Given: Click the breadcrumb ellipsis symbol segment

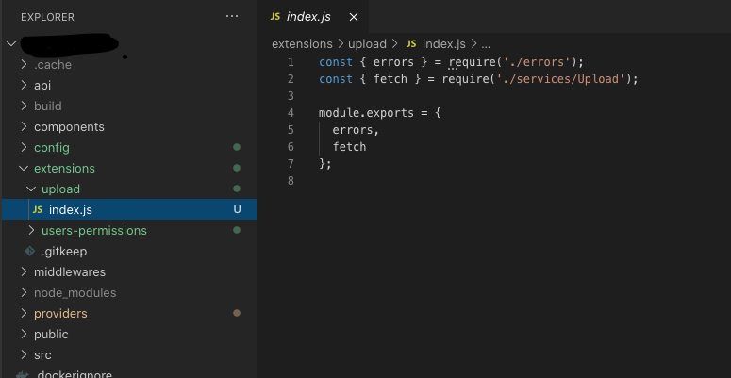Looking at the screenshot, I should coord(486,44).
